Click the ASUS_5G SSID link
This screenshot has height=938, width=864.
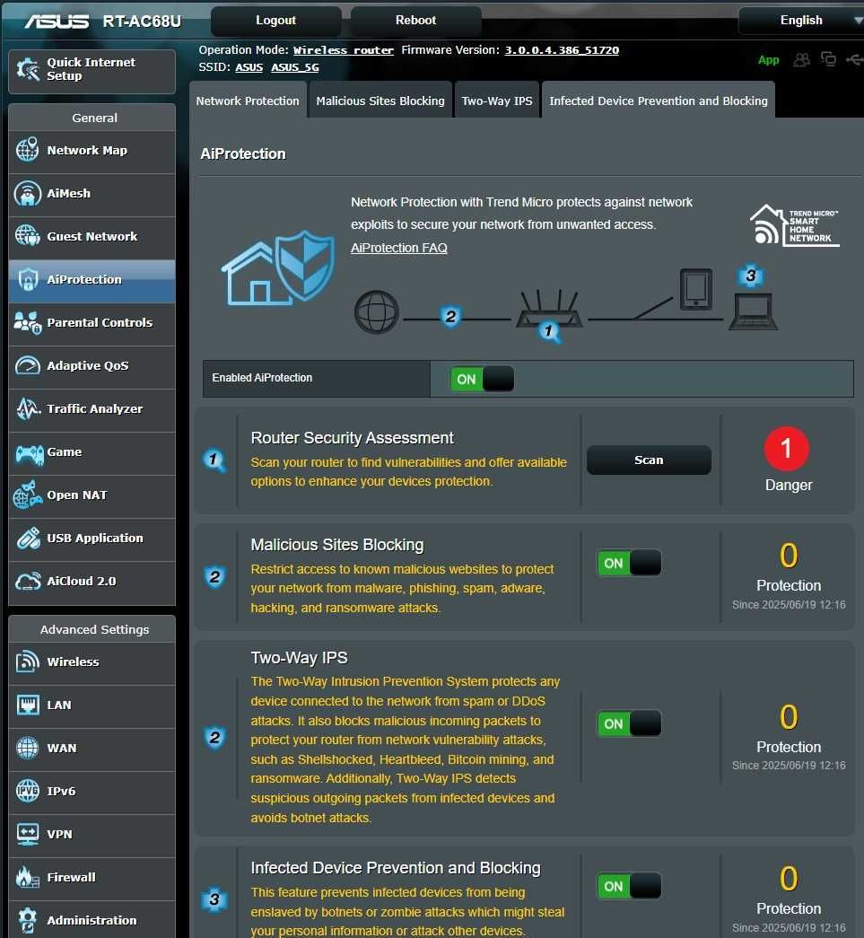295,67
